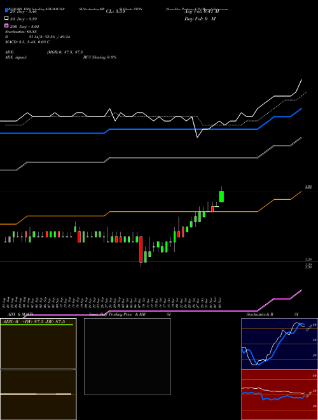The image size is (318, 420).
Task: Select the '200 Day - 3.02' legend text
Action: coord(25,27)
